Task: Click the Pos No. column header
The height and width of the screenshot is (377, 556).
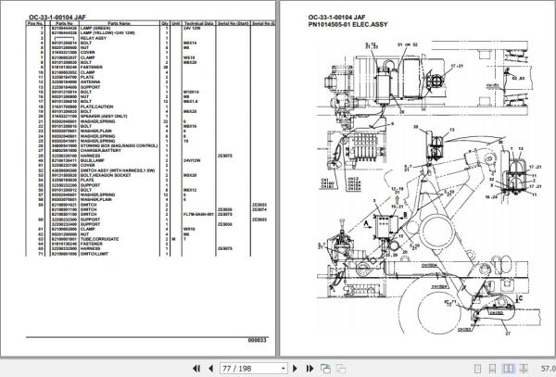Action: (x=35, y=23)
